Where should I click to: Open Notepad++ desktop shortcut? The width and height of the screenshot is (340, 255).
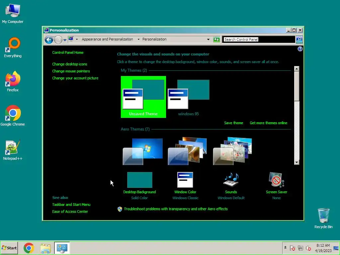(13, 150)
